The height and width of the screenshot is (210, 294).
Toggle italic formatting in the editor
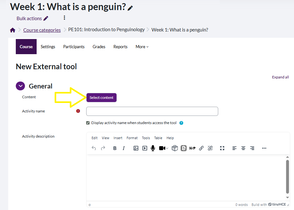click(x=123, y=148)
